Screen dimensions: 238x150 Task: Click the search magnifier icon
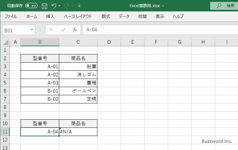click(x=219, y=6)
